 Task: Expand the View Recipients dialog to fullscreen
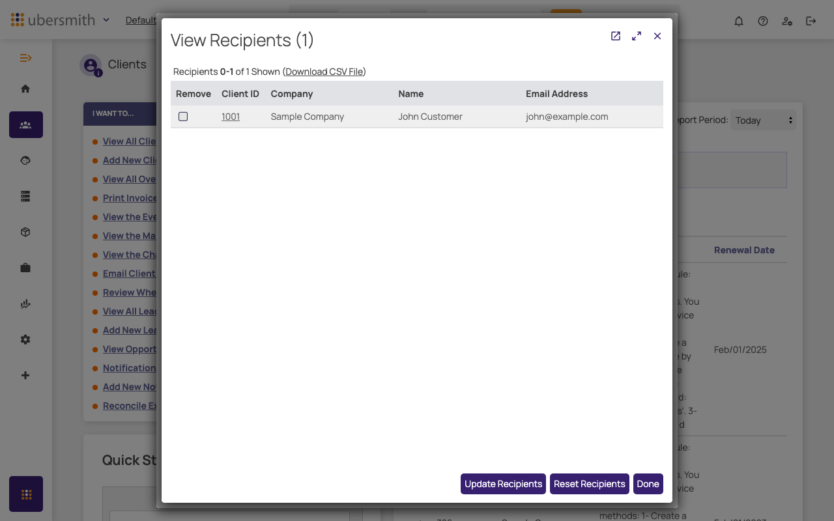[x=637, y=36]
